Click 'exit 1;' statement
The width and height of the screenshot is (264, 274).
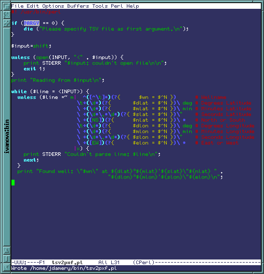(x=34, y=69)
